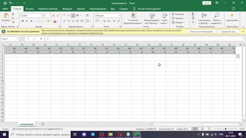The width and height of the screenshot is (246, 138).
Task: Toggle underline formatting (Ч)
Action: tap(31, 21)
